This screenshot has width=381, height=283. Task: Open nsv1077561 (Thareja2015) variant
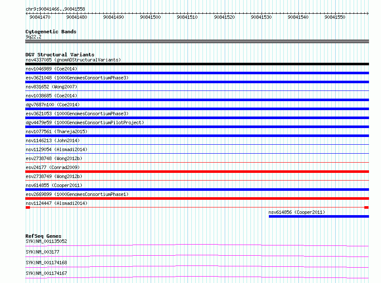coord(57,131)
